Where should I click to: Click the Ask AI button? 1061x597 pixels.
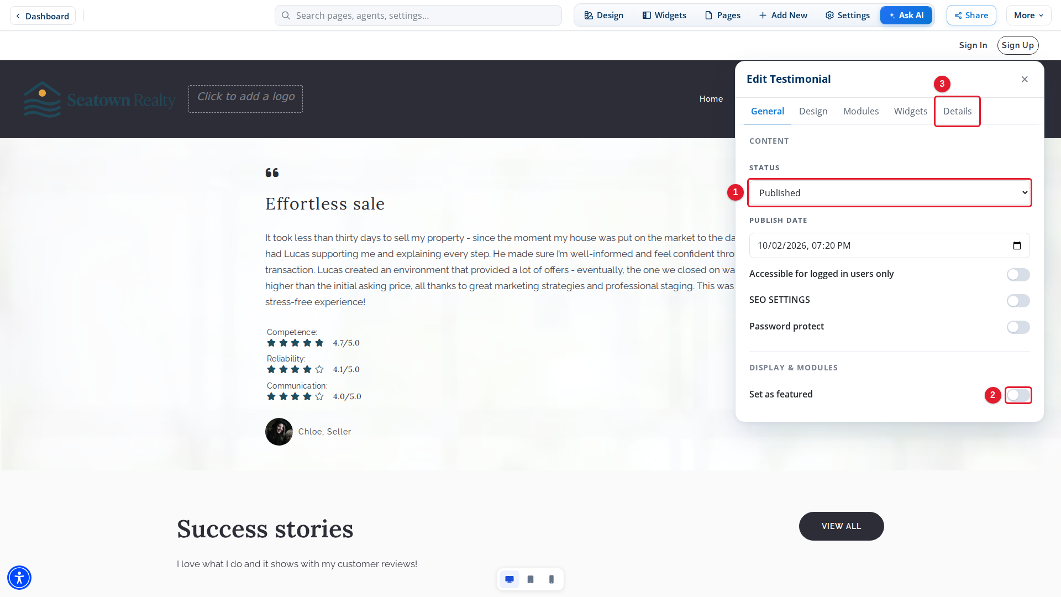pos(906,15)
